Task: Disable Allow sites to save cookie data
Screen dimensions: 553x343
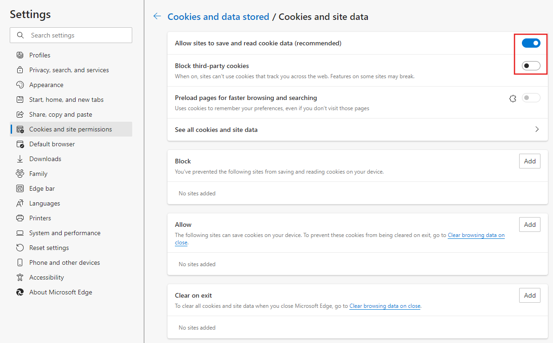Action: pos(531,43)
